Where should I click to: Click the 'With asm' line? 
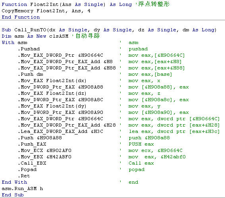[x=15, y=42]
